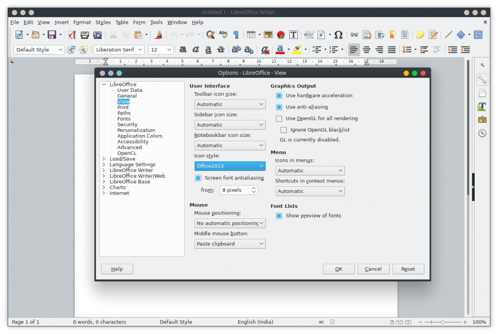Open the Icon style dropdown
Viewport: 498px width, 334px height.
230,166
